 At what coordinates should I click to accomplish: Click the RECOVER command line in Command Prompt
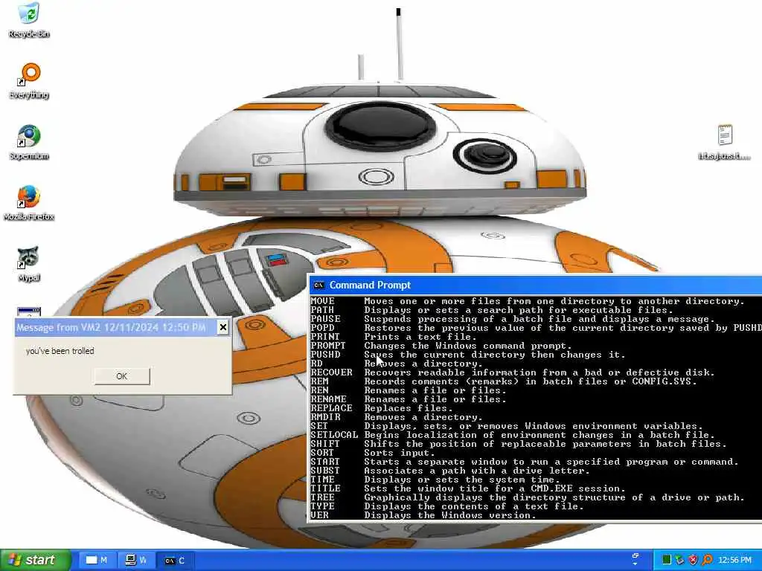pyautogui.click(x=513, y=373)
